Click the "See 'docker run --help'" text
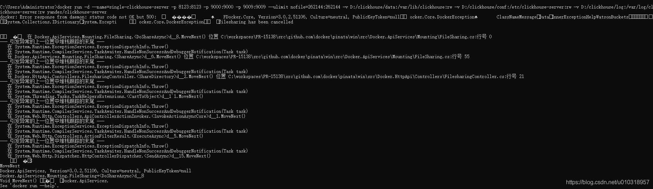 30,186
